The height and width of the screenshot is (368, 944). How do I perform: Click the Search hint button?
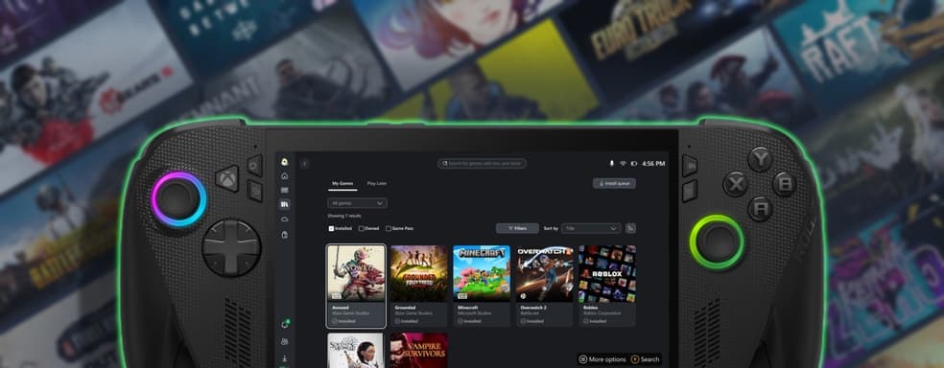coord(646,359)
